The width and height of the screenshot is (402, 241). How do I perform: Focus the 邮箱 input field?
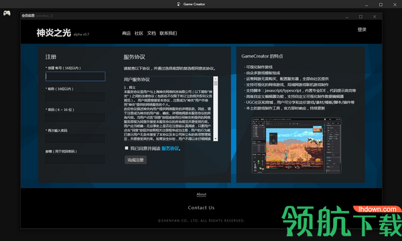[75, 159]
